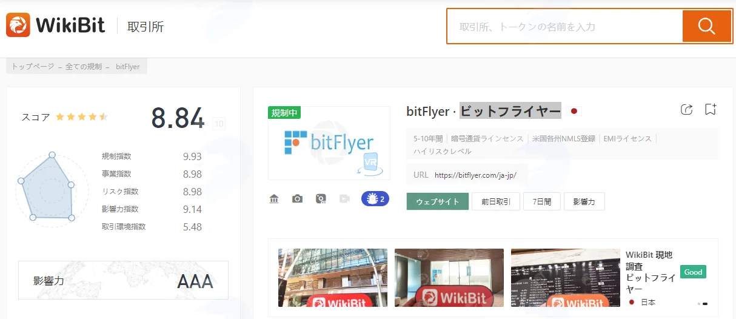The width and height of the screenshot is (736, 319).
Task: Open 全ての規制 breadcrumb link
Action: click(x=84, y=67)
